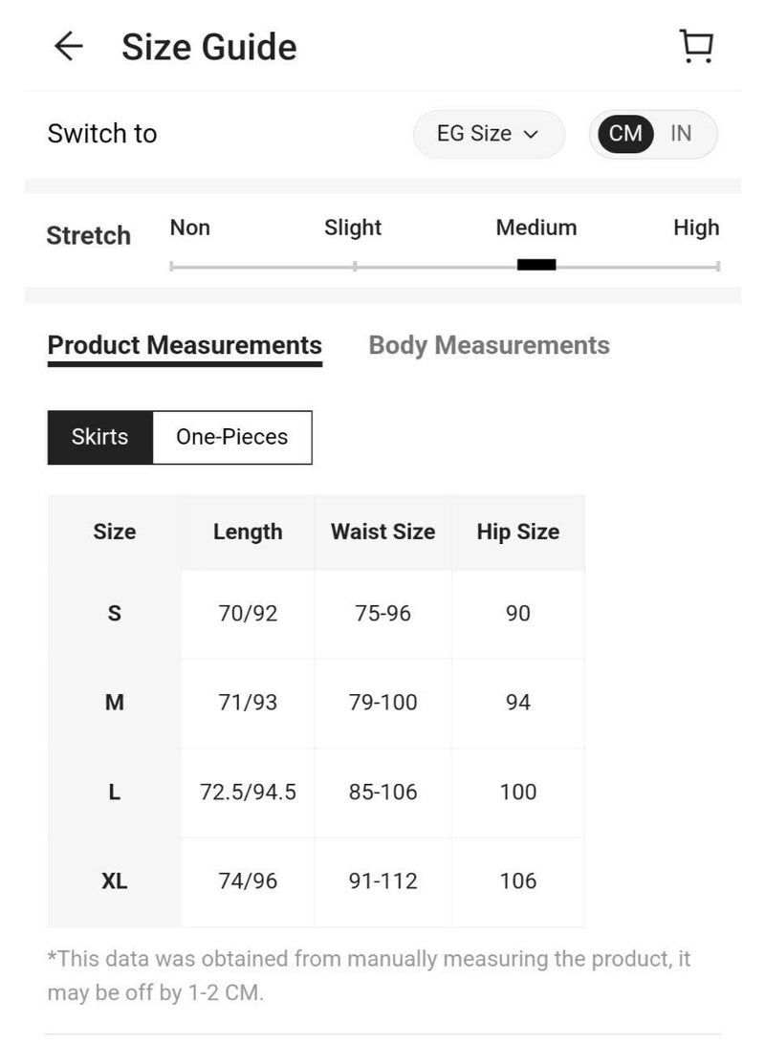Select the M size row label
This screenshot has width=765, height=1044.
115,703
